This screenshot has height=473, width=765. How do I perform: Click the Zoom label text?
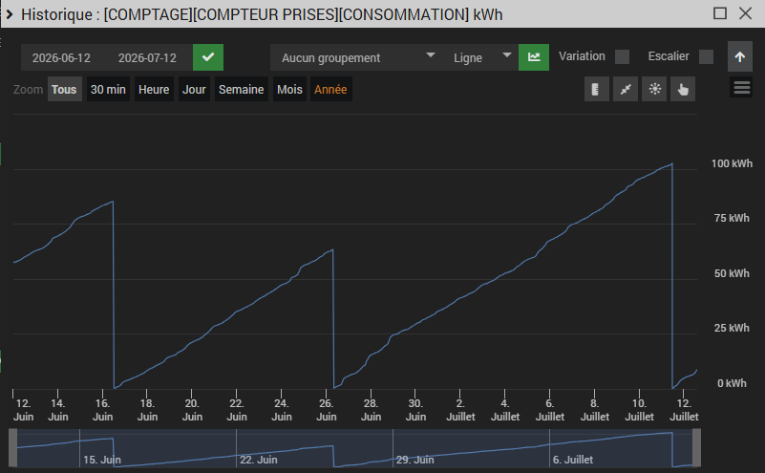(x=28, y=89)
